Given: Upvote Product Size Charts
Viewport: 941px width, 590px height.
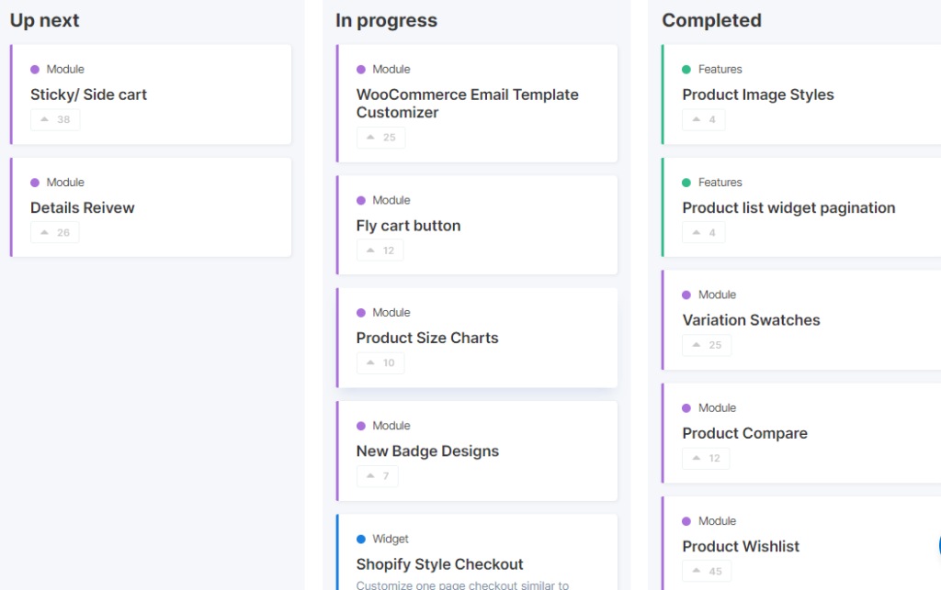Looking at the screenshot, I should point(380,363).
